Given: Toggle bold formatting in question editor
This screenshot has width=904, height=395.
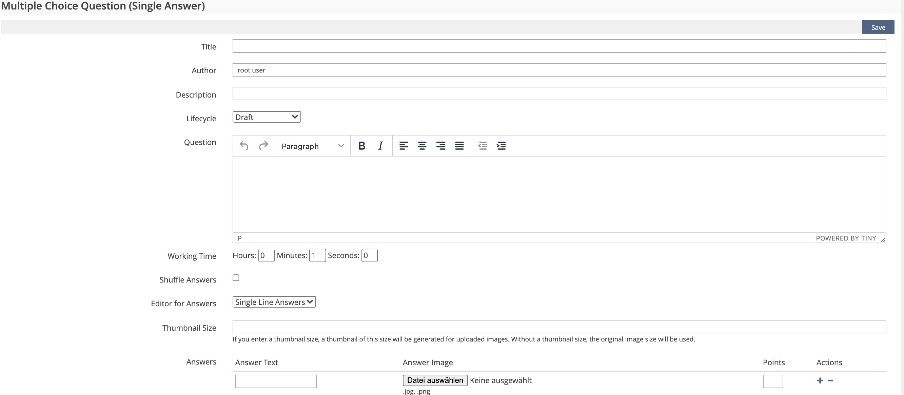Looking at the screenshot, I should pyautogui.click(x=361, y=145).
